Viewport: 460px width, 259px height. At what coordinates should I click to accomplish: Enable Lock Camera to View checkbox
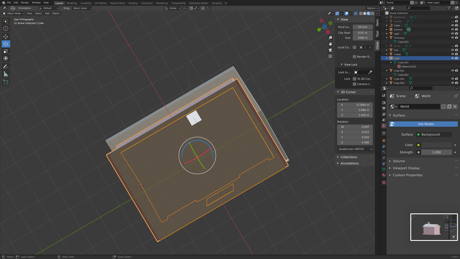click(x=354, y=84)
